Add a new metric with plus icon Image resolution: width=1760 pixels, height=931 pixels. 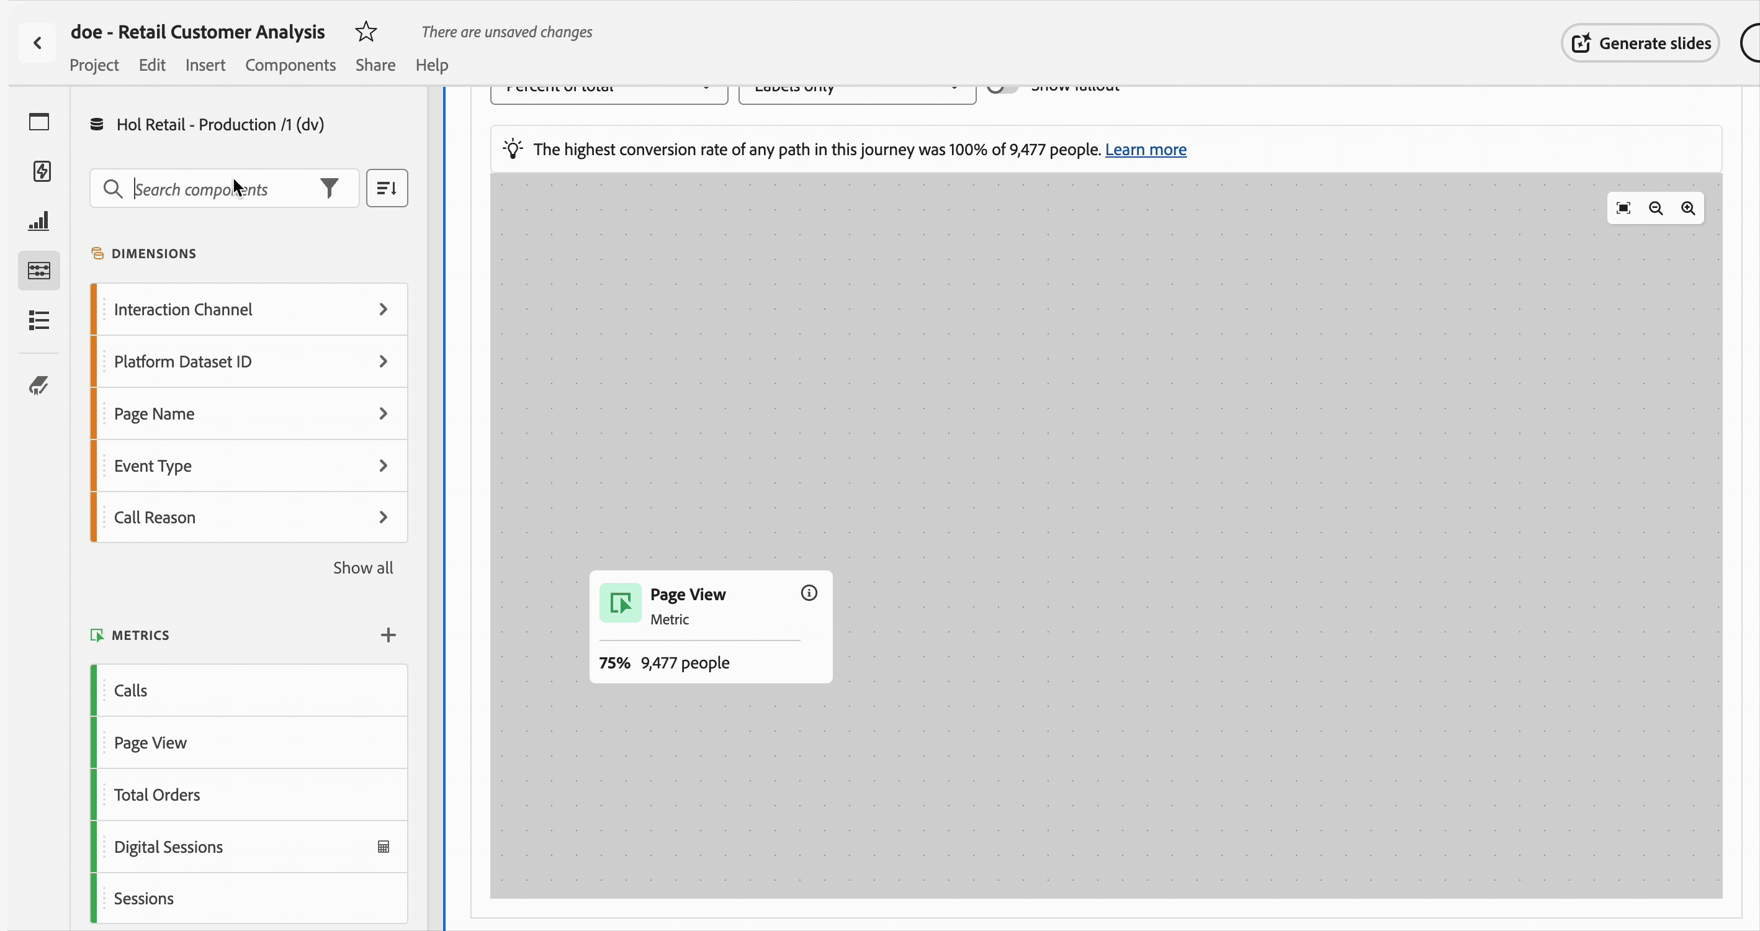388,635
